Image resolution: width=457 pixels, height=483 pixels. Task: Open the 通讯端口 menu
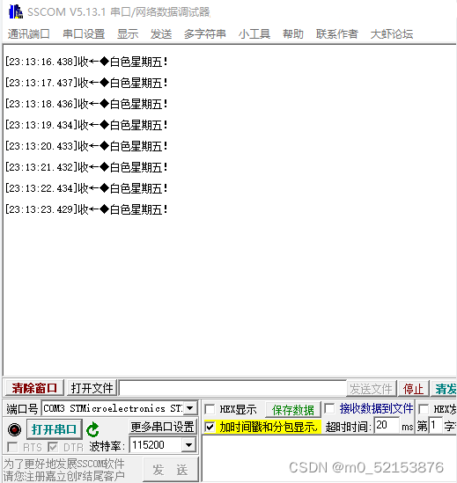(29, 34)
